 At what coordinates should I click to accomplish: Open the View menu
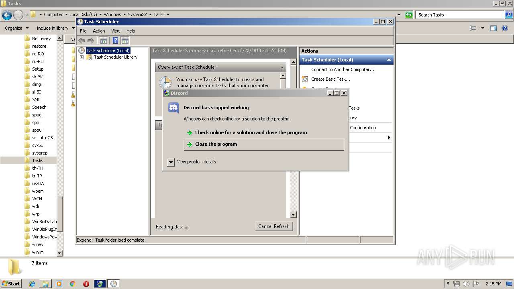[x=116, y=31]
